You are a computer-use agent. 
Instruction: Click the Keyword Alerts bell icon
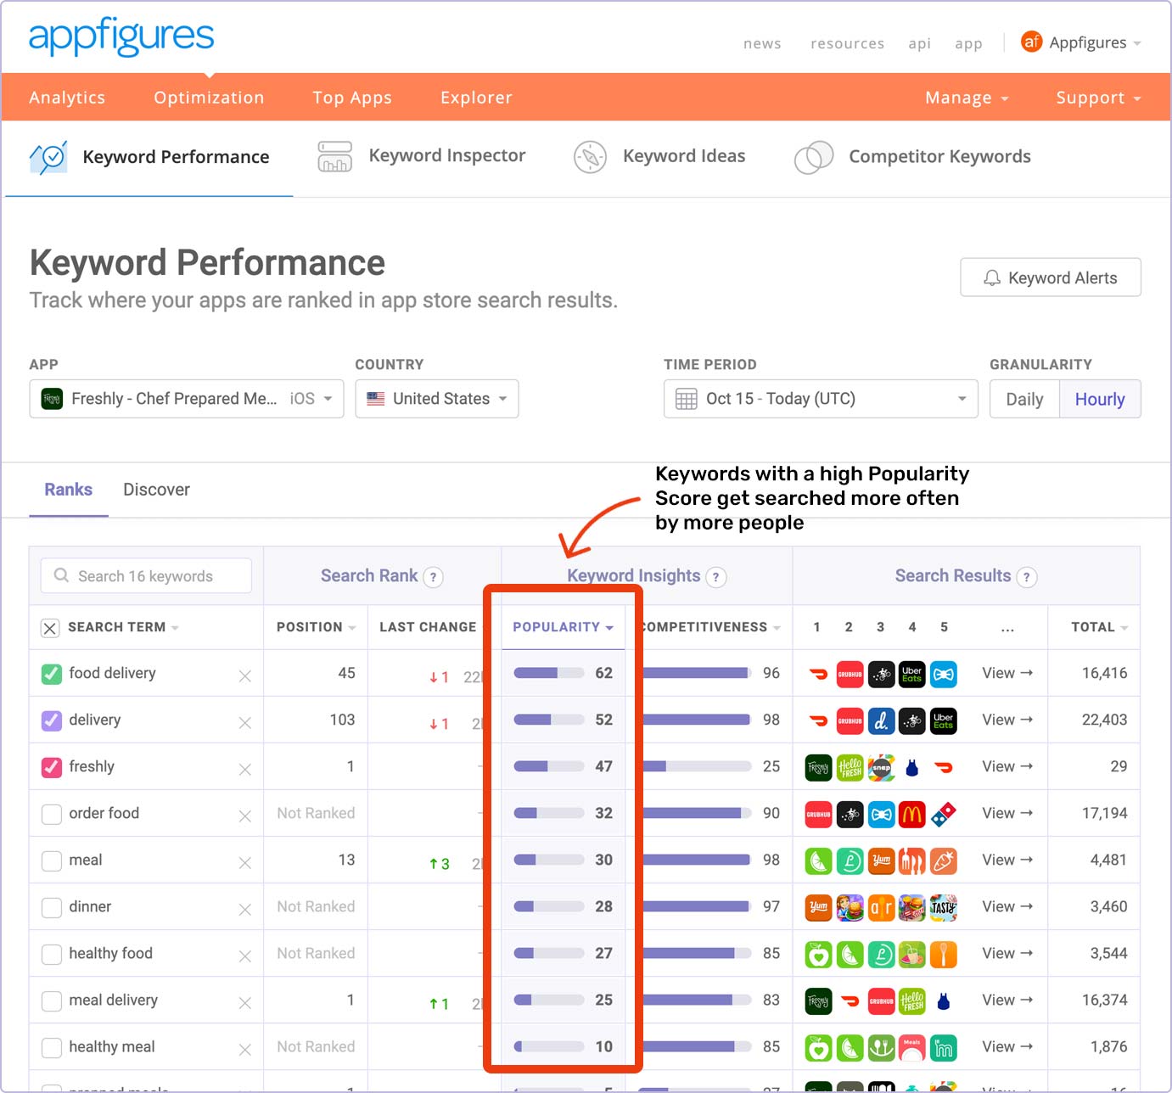point(990,277)
